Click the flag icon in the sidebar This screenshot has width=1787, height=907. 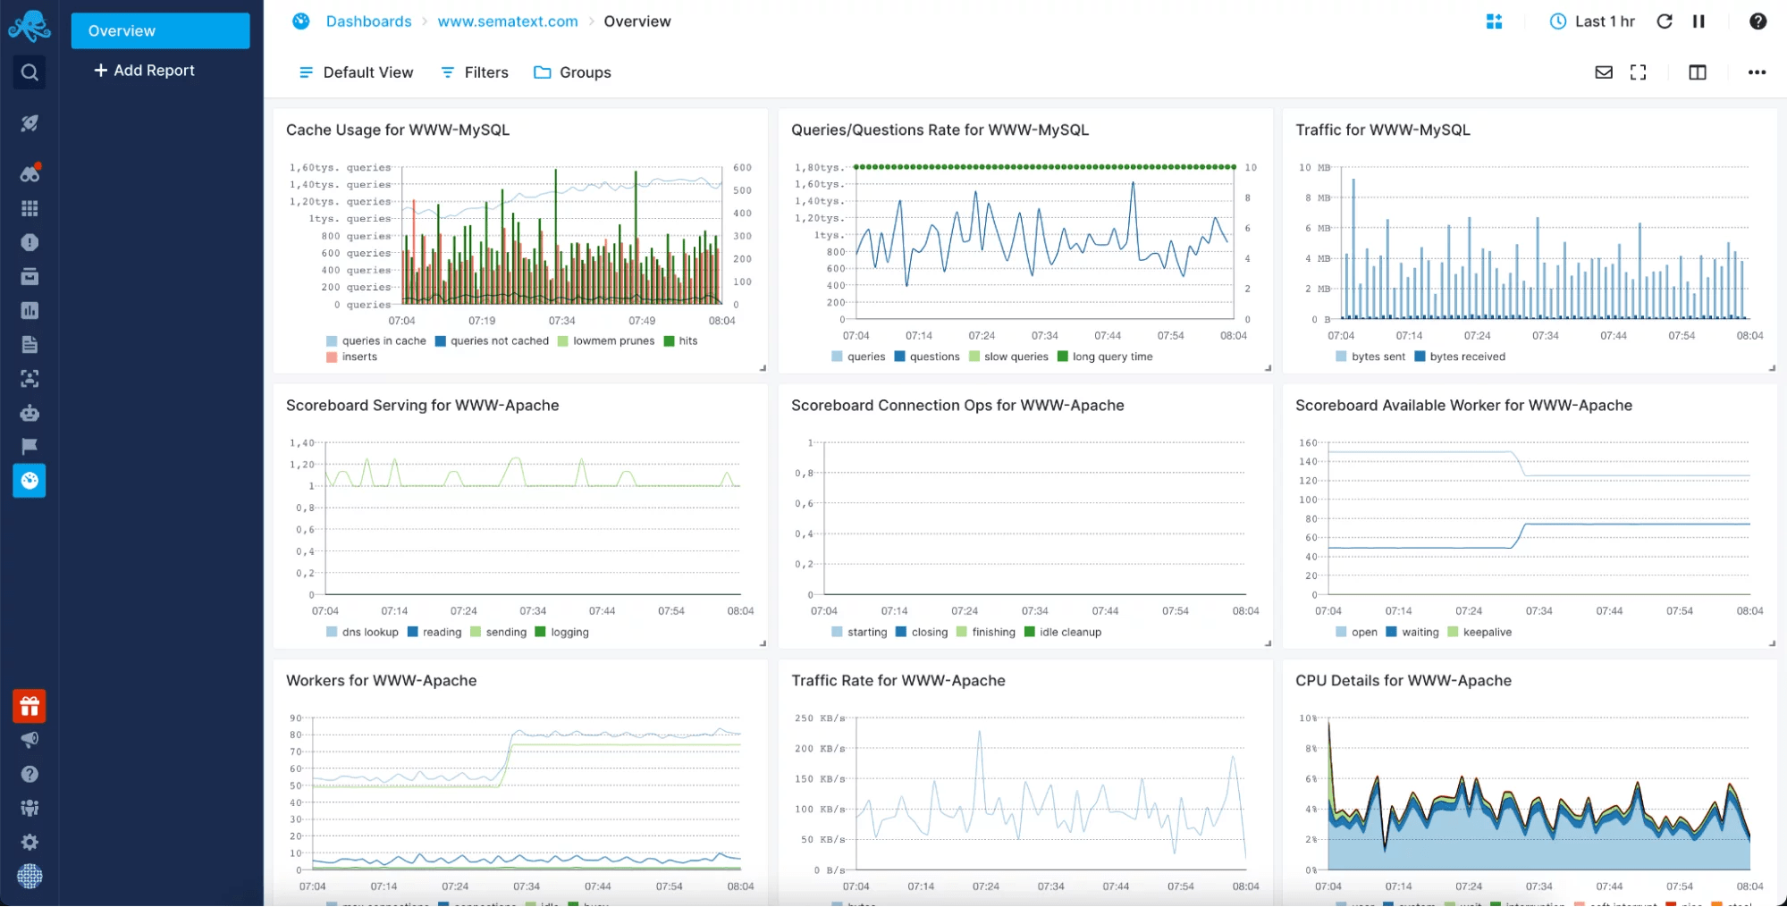click(x=29, y=447)
